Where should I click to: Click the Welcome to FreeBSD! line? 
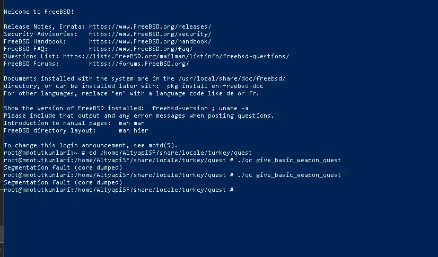coord(39,12)
